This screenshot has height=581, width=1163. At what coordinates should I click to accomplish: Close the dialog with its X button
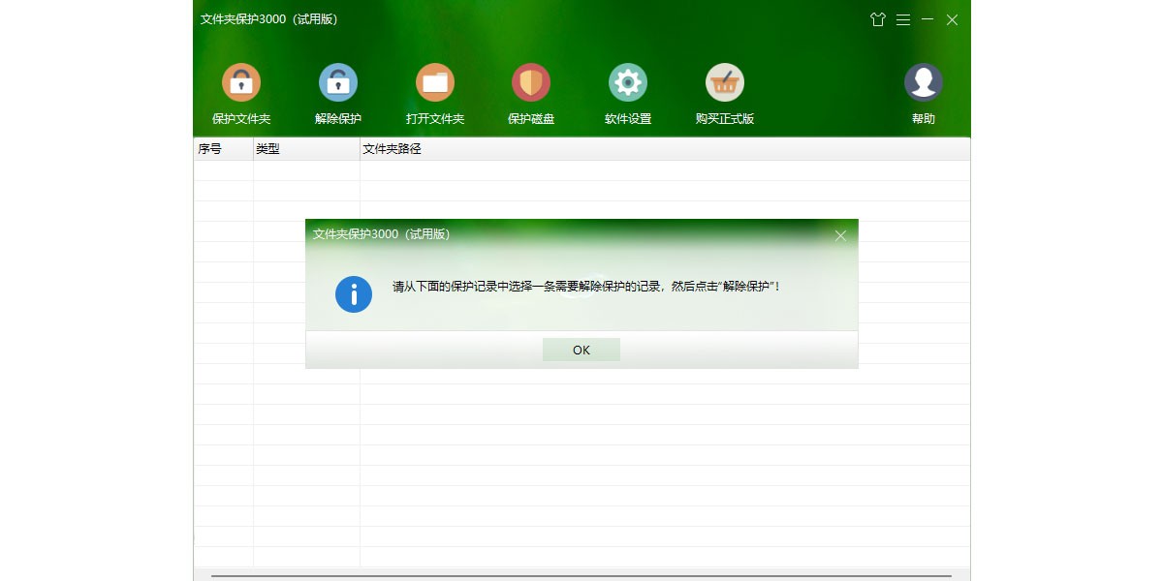tap(840, 235)
